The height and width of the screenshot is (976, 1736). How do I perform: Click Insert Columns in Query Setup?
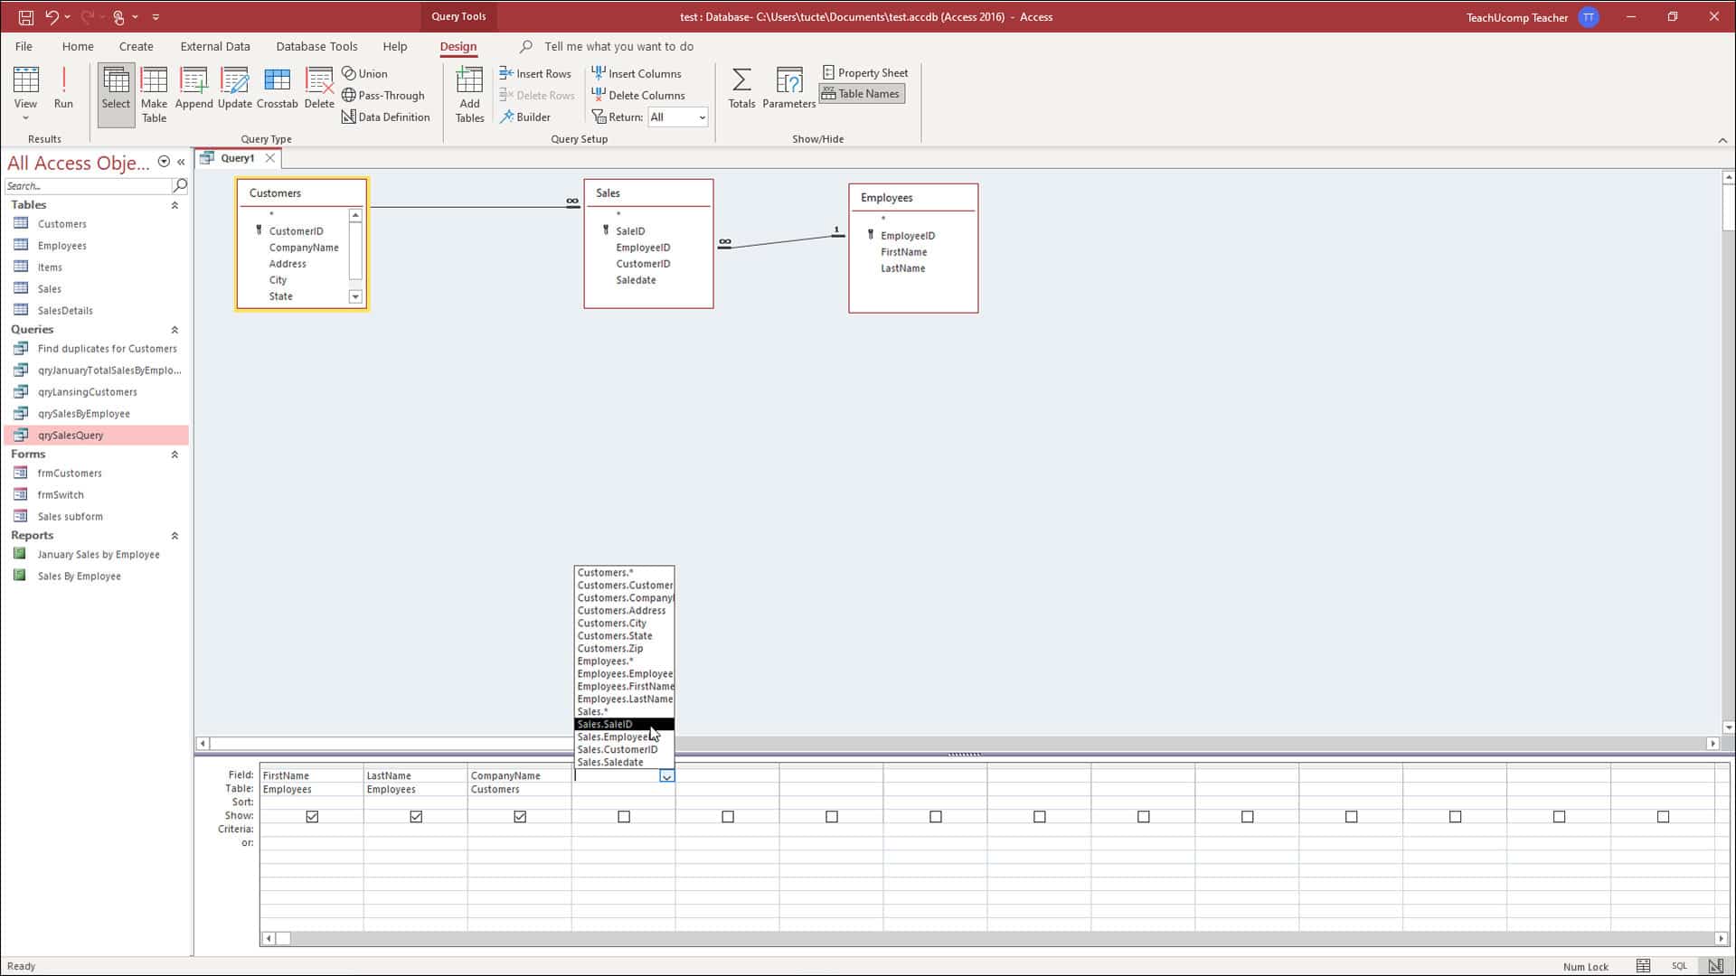click(x=637, y=73)
